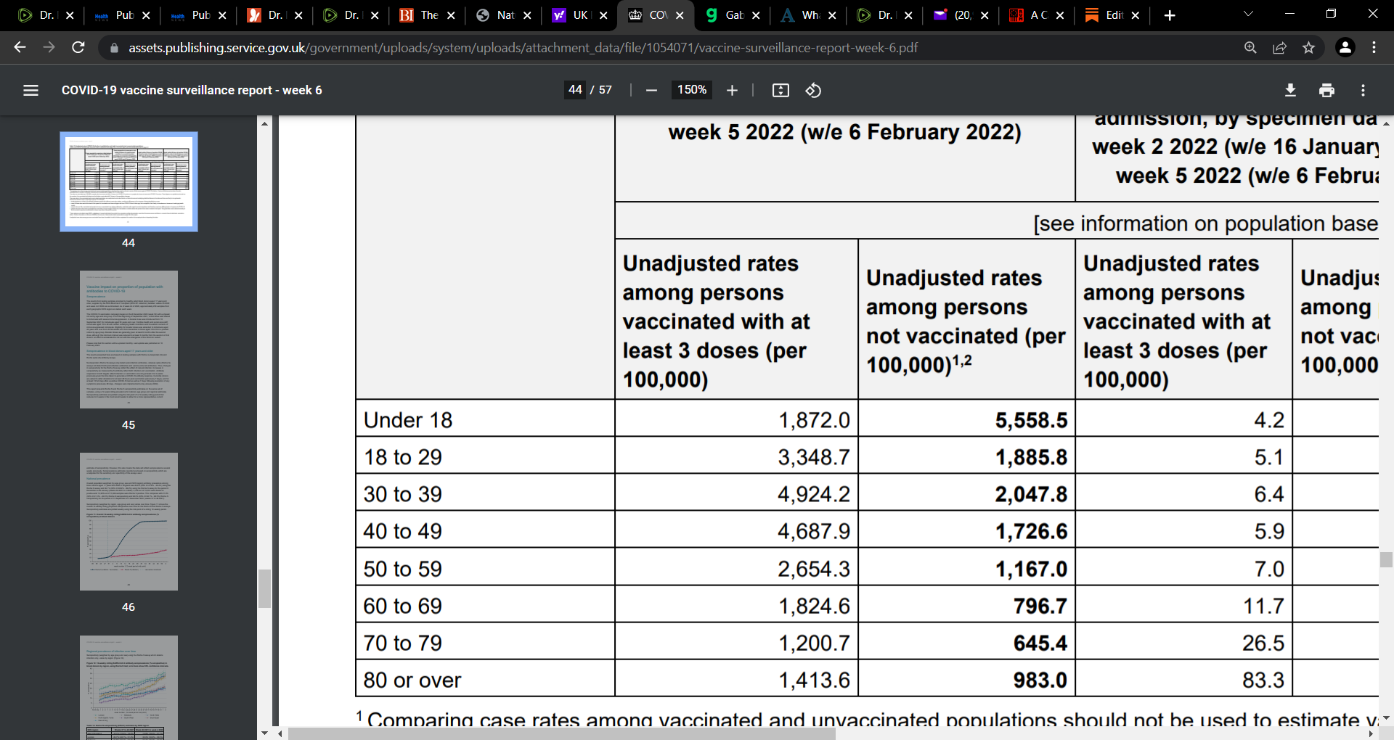Click thumbnail panel scroll up arrow
Image resolution: width=1394 pixels, height=740 pixels.
264,123
